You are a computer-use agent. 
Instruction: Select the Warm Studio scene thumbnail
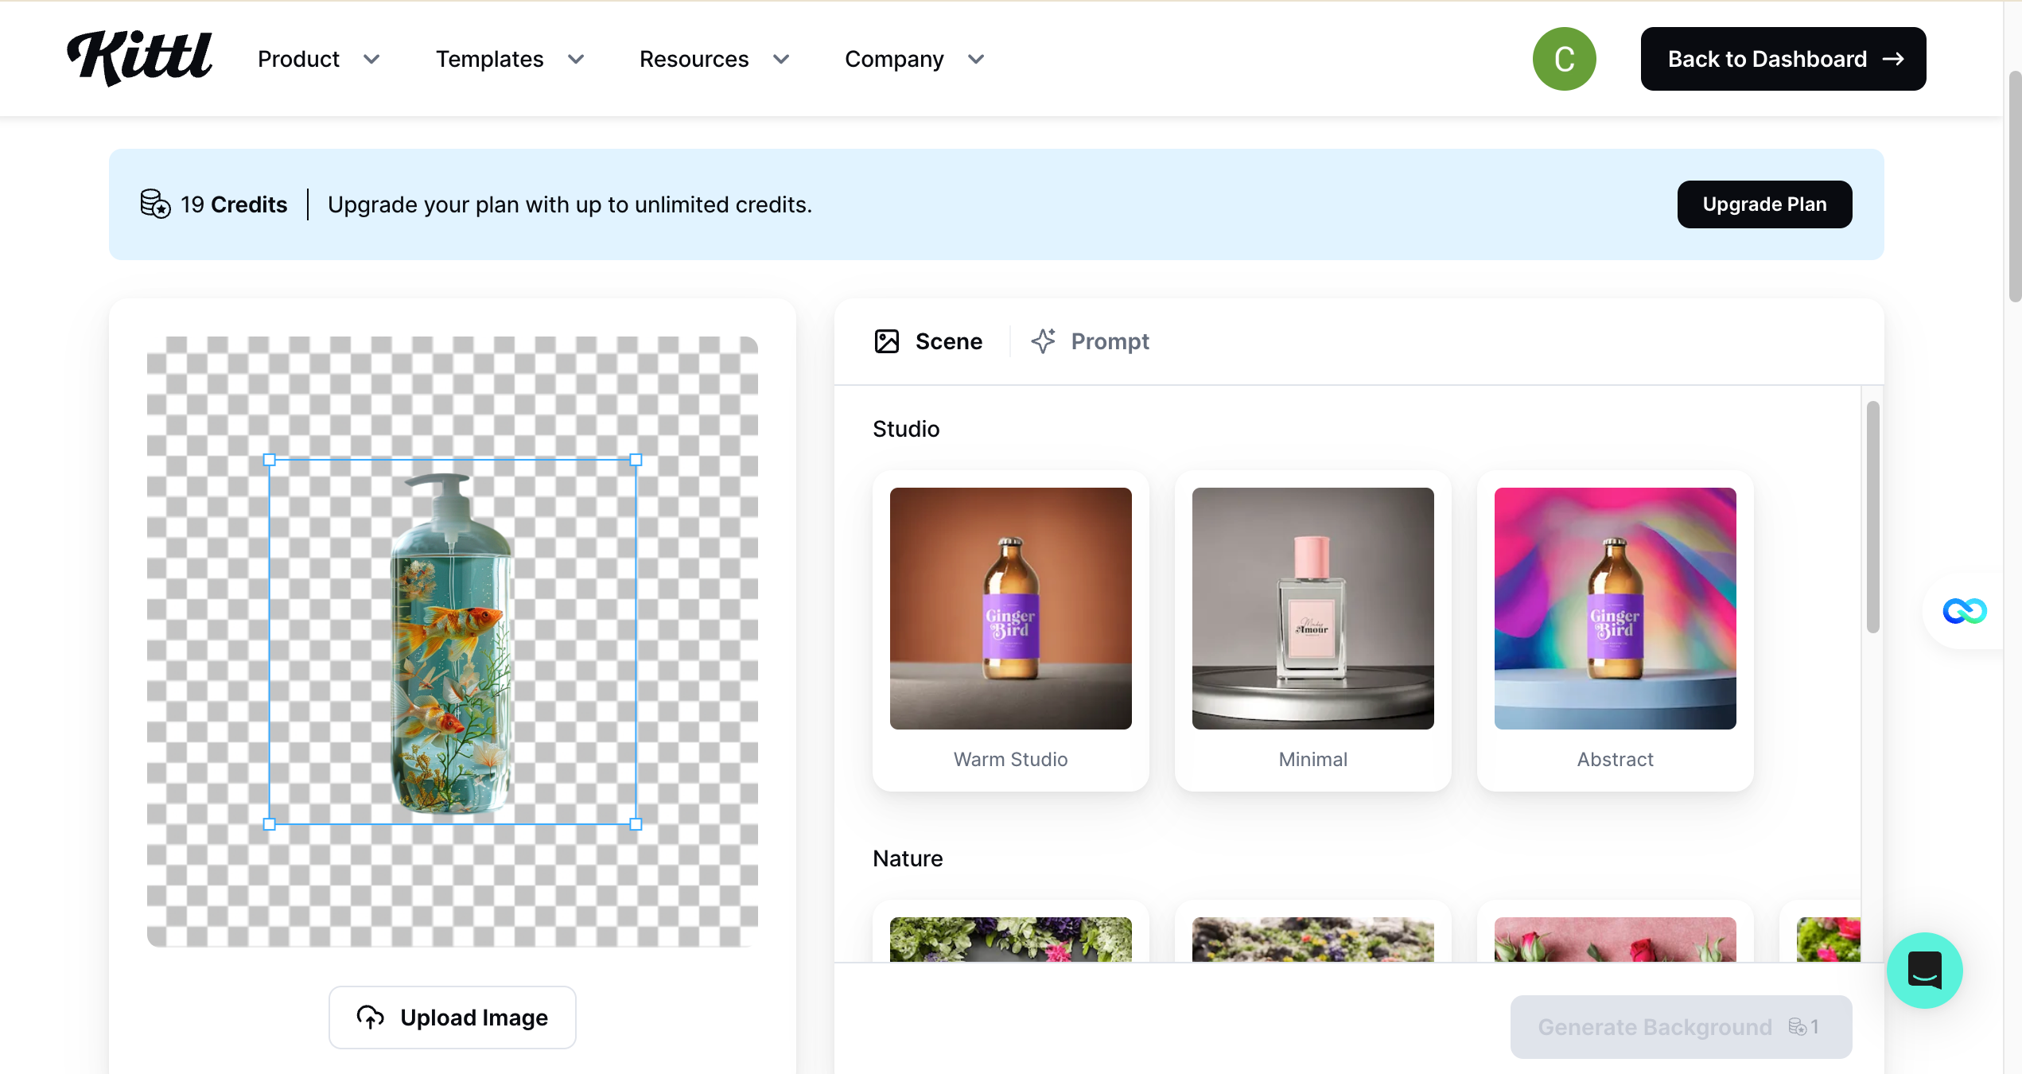click(1010, 609)
